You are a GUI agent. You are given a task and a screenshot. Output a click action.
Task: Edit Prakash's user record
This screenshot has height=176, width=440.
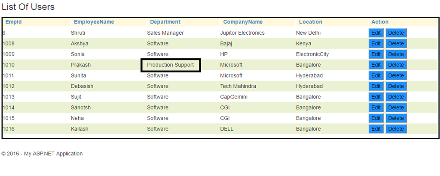[376, 65]
